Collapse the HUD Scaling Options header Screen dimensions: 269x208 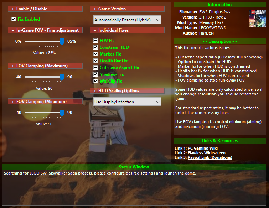tap(127, 91)
